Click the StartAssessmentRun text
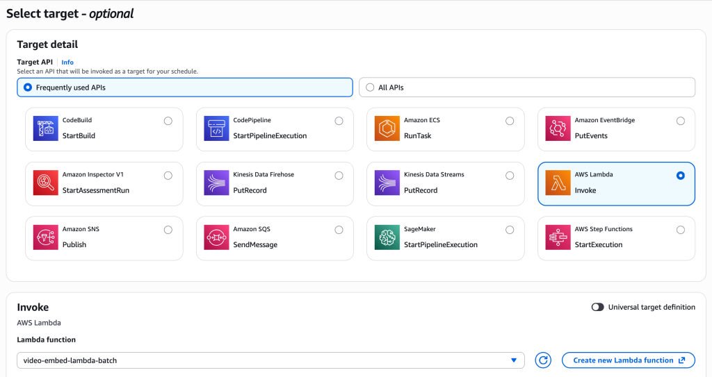Image resolution: width=712 pixels, height=377 pixels. 96,190
